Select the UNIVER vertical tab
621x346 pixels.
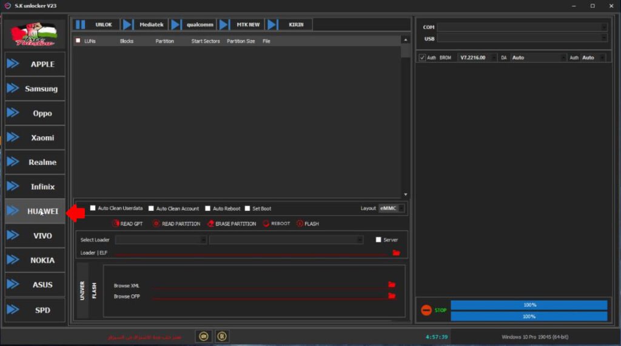click(82, 291)
